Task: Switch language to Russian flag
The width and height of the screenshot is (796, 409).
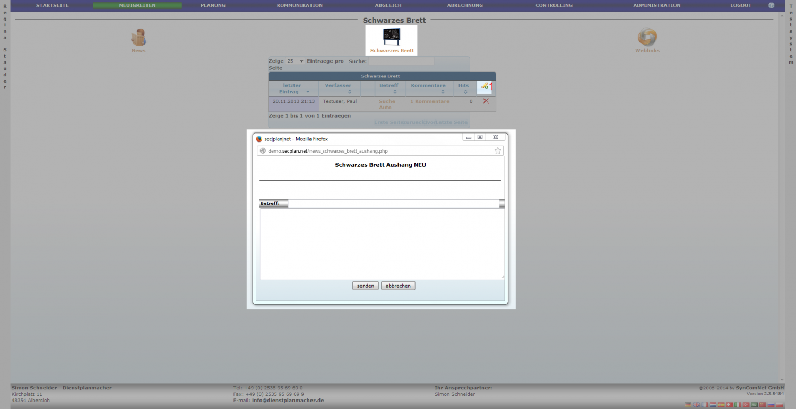Action: click(771, 405)
